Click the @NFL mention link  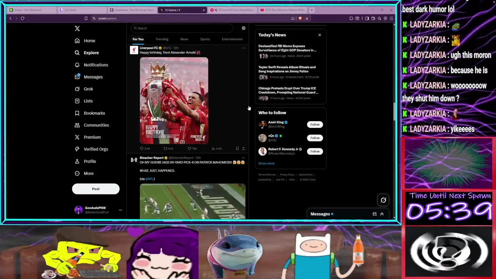click(150, 179)
